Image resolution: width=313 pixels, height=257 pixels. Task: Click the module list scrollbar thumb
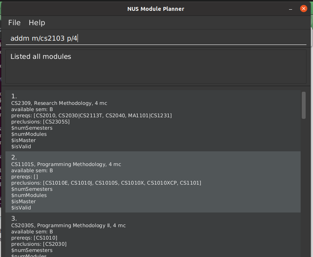click(304, 105)
